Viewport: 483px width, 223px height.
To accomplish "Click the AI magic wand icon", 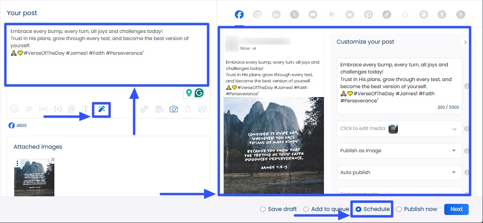I will [x=102, y=109].
